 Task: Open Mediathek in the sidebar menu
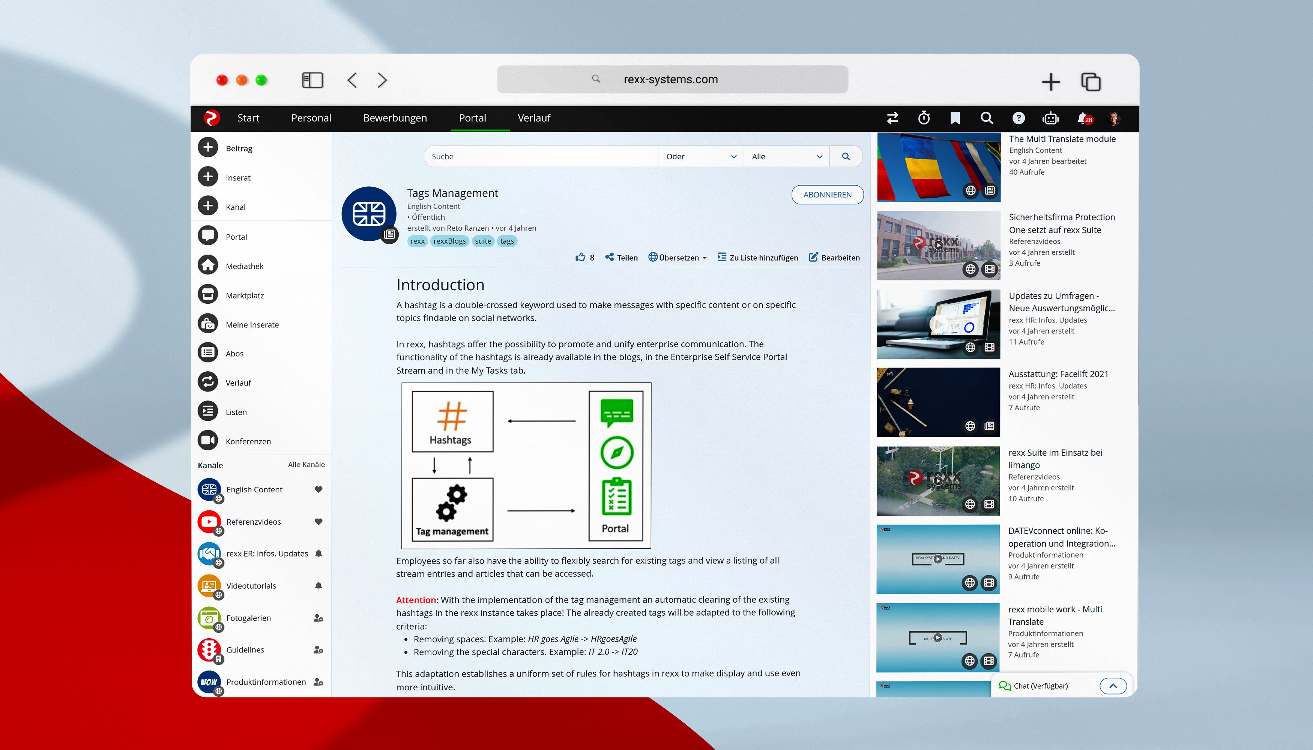point(244,266)
